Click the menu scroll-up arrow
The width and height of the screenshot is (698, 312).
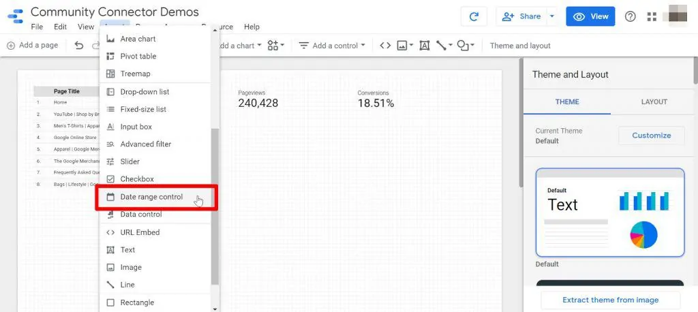click(215, 30)
